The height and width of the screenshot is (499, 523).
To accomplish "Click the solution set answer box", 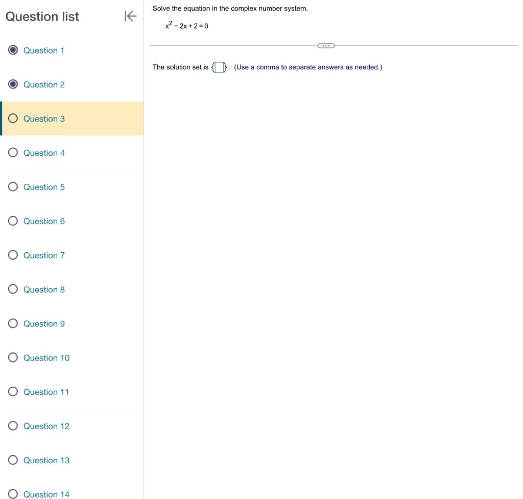I will tap(219, 66).
